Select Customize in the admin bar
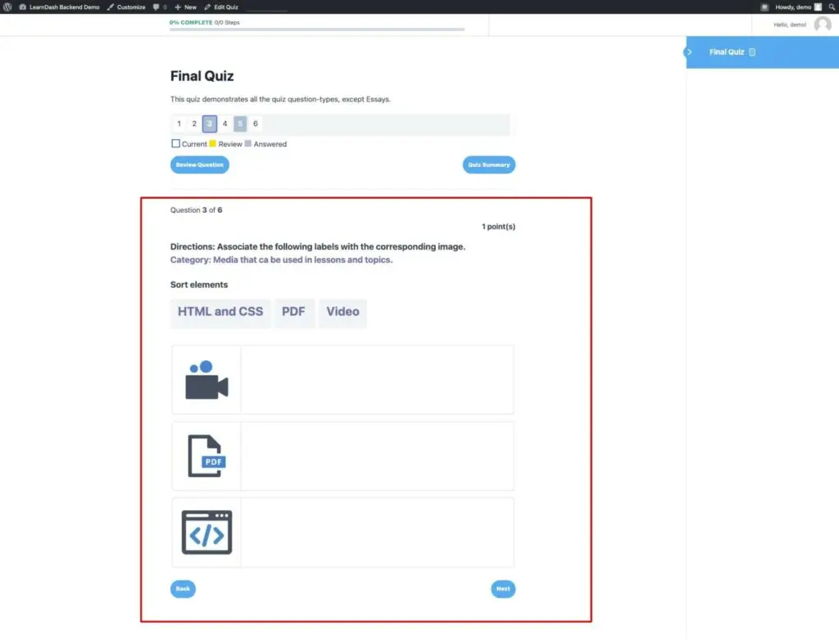Viewport: 839px width, 640px height. [126, 7]
